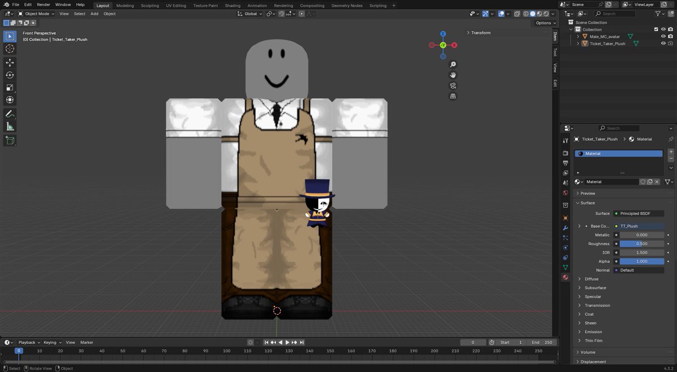This screenshot has width=677, height=372.
Task: Open the Object Data properties tab icon
Action: pos(565,267)
